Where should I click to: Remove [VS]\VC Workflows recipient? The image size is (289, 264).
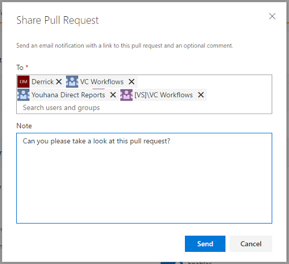[x=201, y=95]
